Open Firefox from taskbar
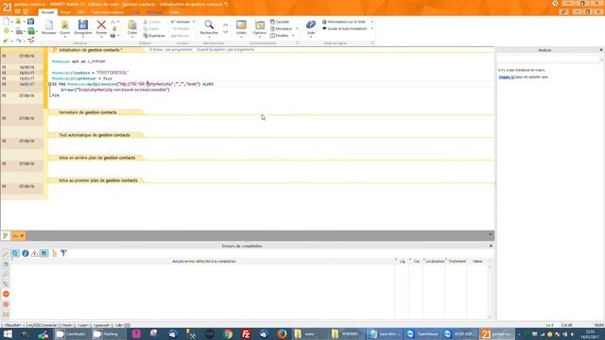The width and height of the screenshot is (605, 340). coord(282,334)
